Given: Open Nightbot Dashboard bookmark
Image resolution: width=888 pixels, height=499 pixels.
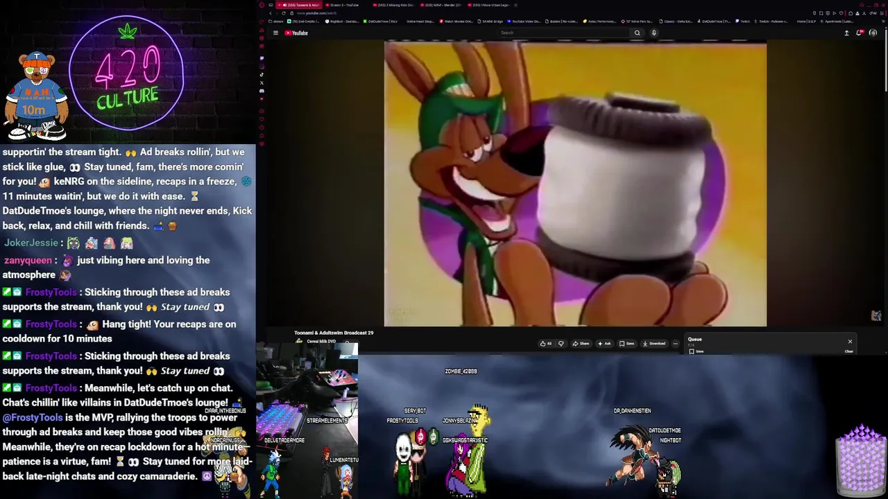Looking at the screenshot, I should (343, 21).
